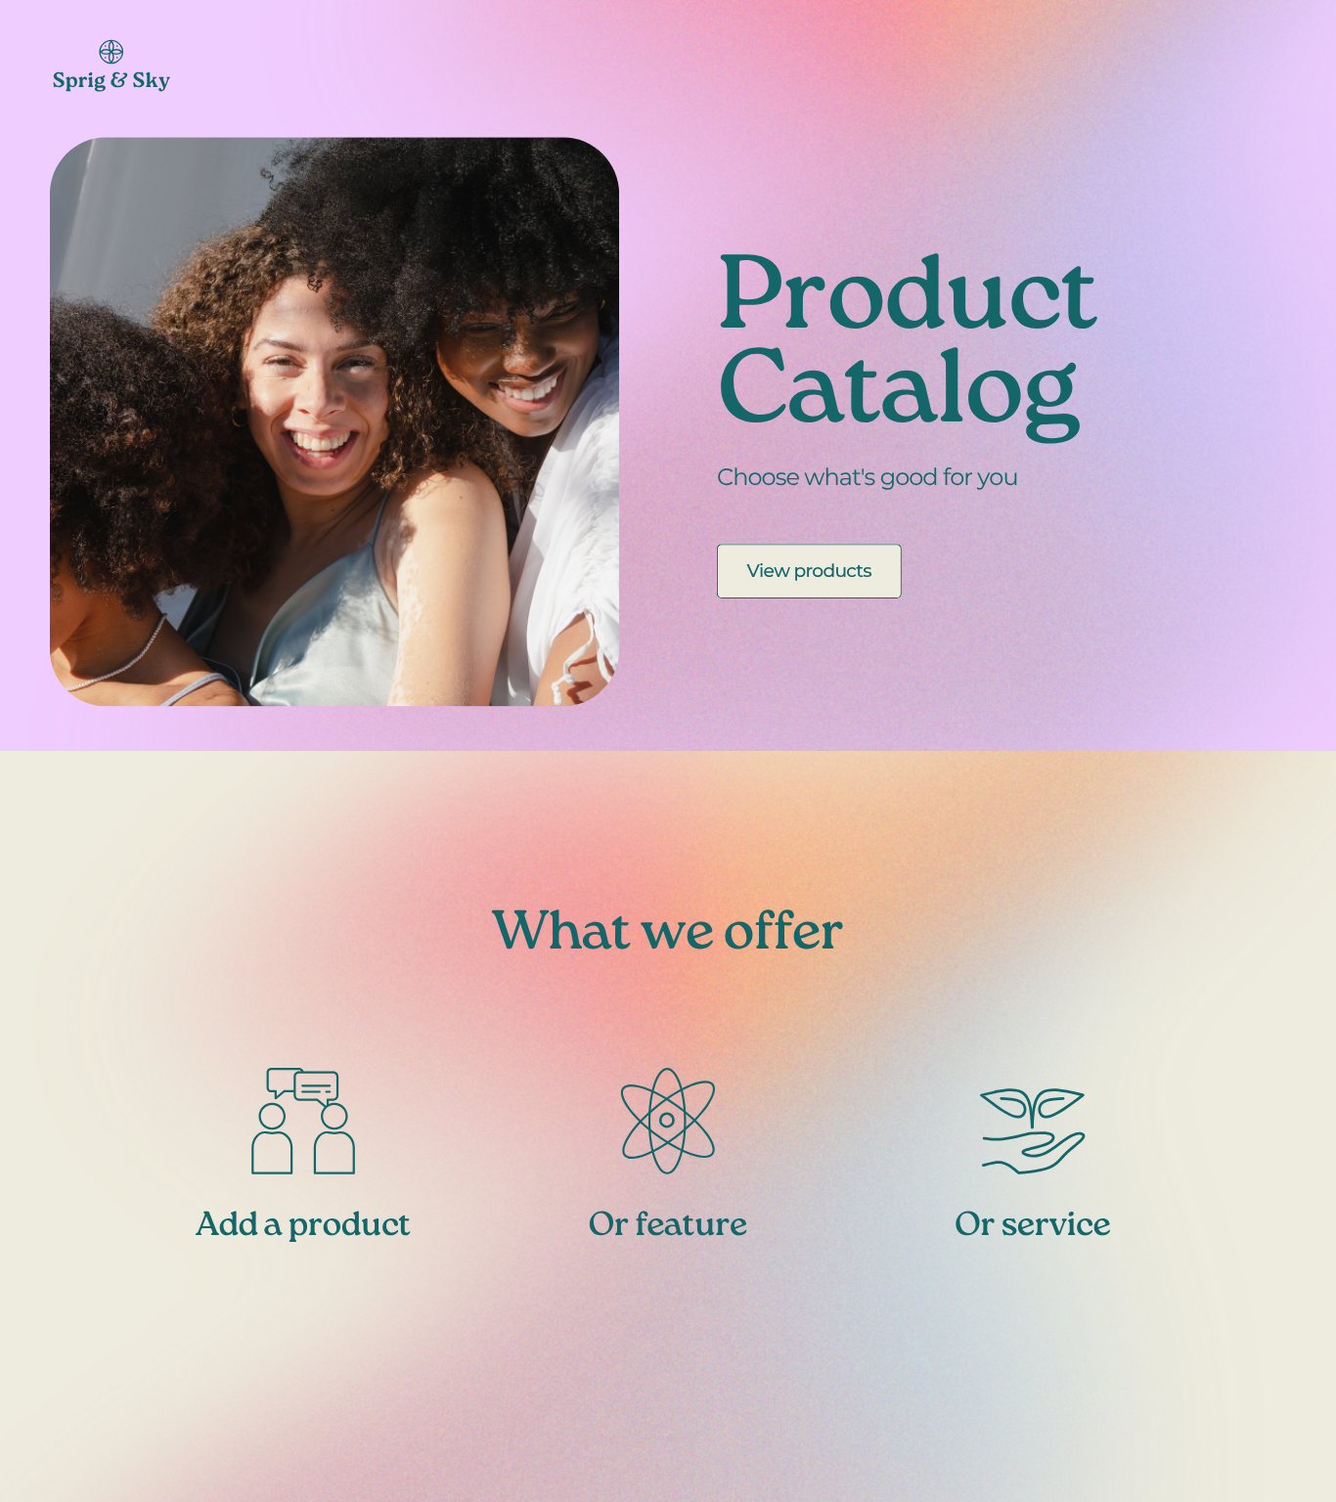Click the Add a product label
This screenshot has height=1502, width=1336.
point(303,1224)
